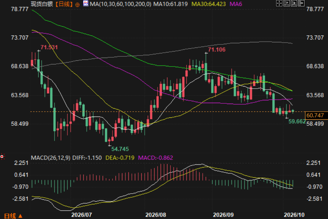Click the 71.106 high price marker

click(217, 50)
